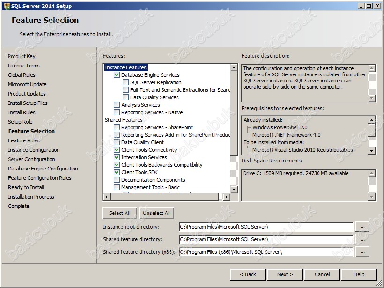Click the 'License Terms' step in sidebar
Image resolution: width=384 pixels, height=288 pixels.
point(24,66)
